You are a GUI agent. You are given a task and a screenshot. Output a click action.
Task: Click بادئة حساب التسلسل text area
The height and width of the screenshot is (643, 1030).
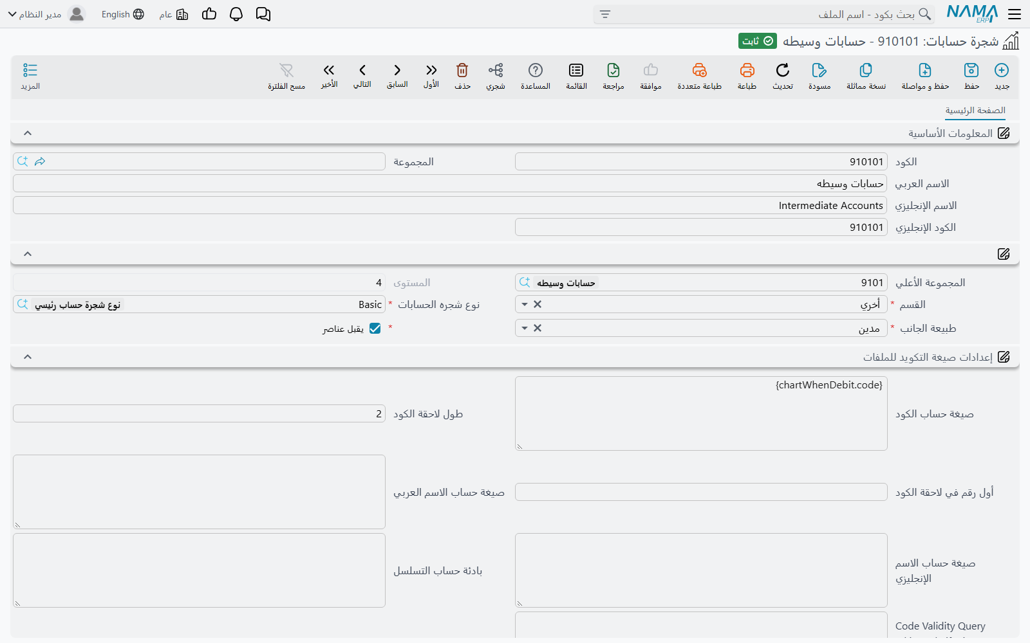199,570
